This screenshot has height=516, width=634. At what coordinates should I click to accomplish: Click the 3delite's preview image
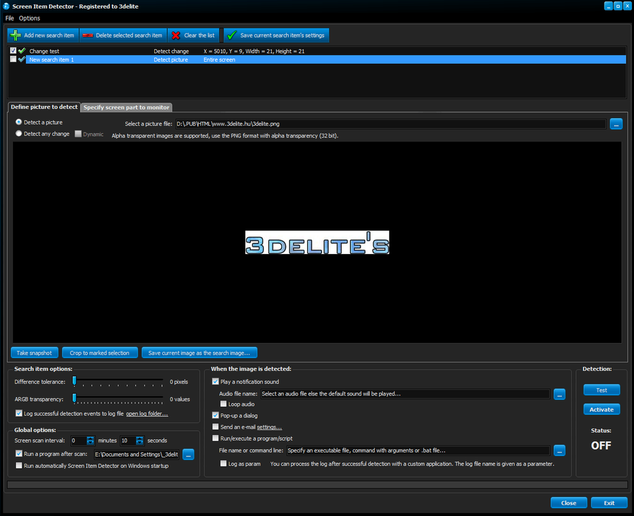click(317, 243)
